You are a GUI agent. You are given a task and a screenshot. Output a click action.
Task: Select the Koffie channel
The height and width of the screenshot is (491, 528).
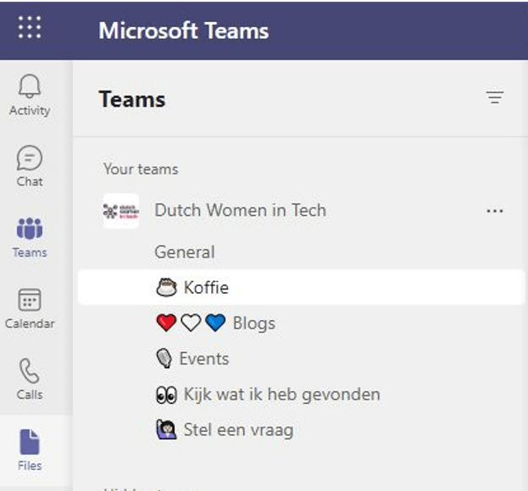pos(206,288)
